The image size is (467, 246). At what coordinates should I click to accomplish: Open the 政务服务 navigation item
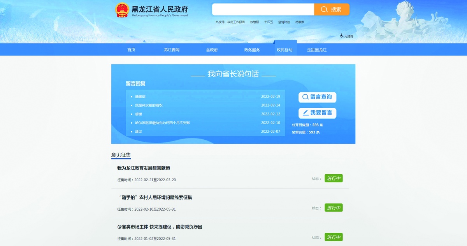[x=252, y=50]
